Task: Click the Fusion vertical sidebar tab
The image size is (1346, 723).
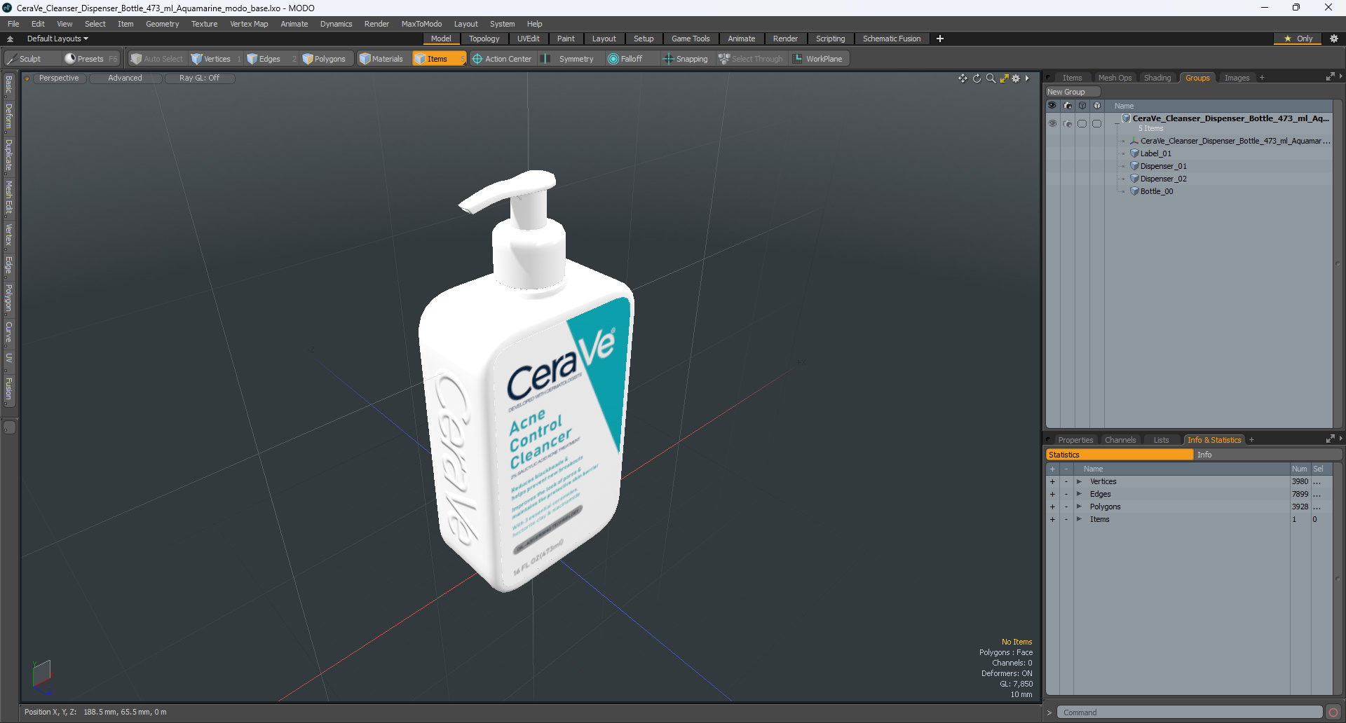Action: 9,389
